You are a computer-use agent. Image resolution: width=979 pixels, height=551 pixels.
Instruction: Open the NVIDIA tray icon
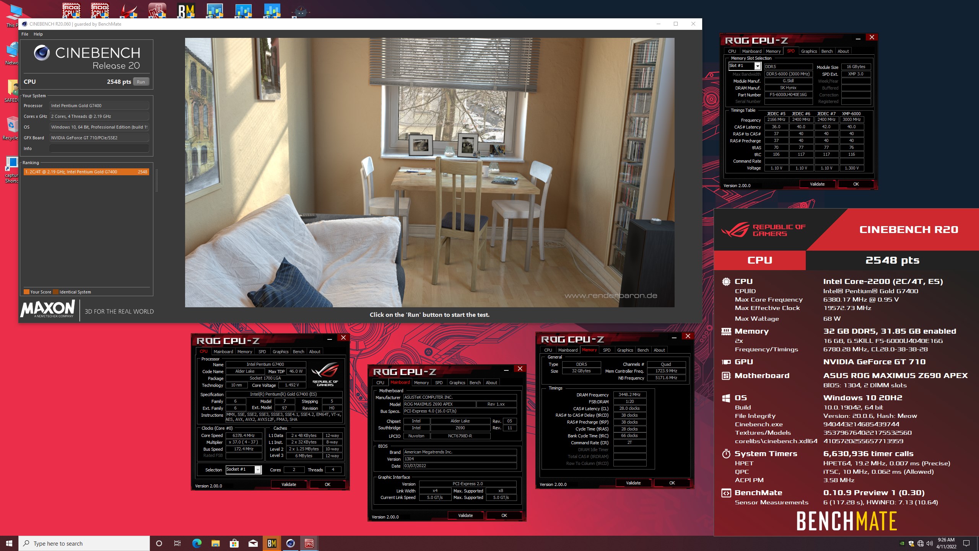coord(902,543)
